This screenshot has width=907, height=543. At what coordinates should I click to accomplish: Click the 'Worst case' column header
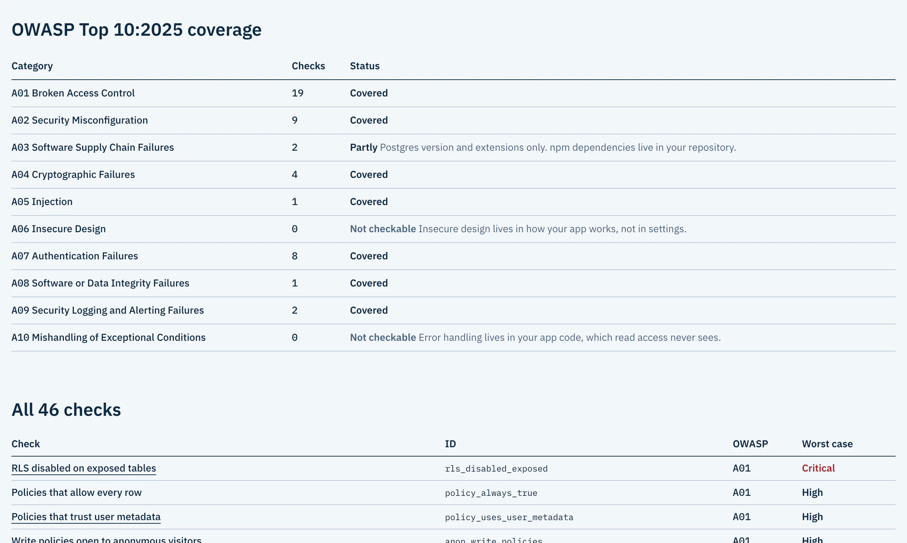tap(827, 444)
